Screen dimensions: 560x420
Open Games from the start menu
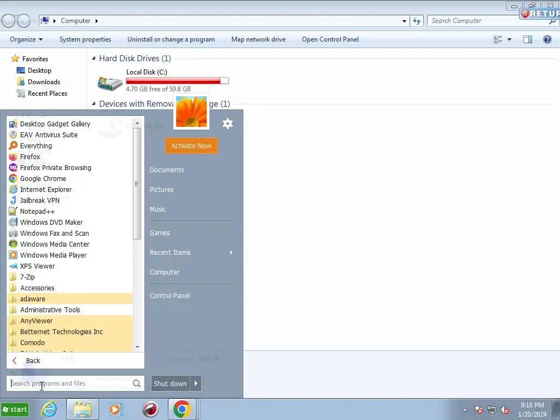(160, 233)
